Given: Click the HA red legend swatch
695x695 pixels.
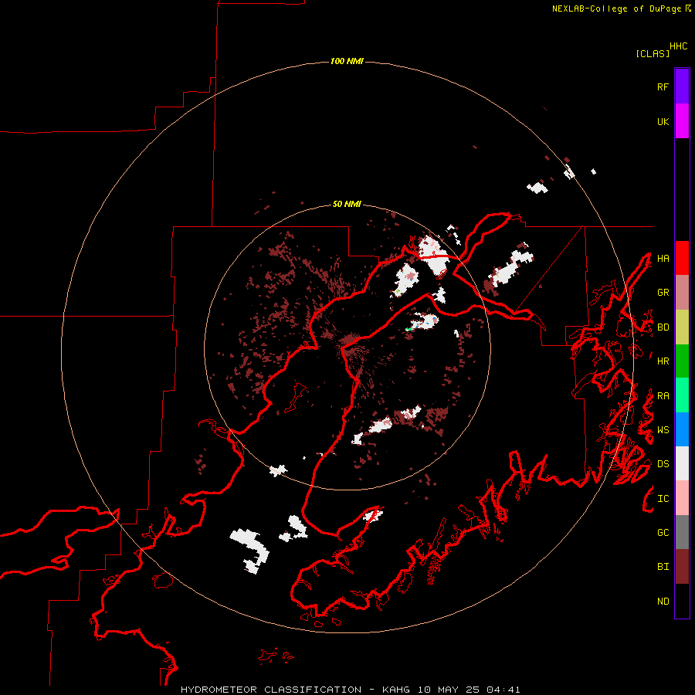Looking at the screenshot, I should 682,258.
